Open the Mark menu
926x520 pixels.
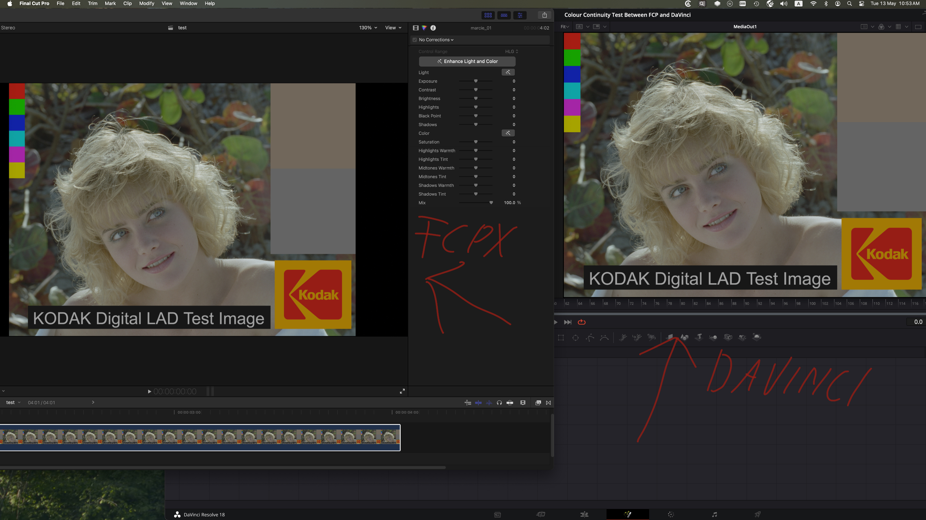[110, 4]
